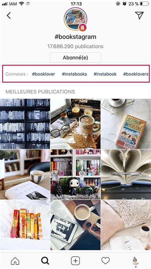This screenshot has height=269, width=151.
Task: Open the profile avatar tab
Action: (136, 261)
